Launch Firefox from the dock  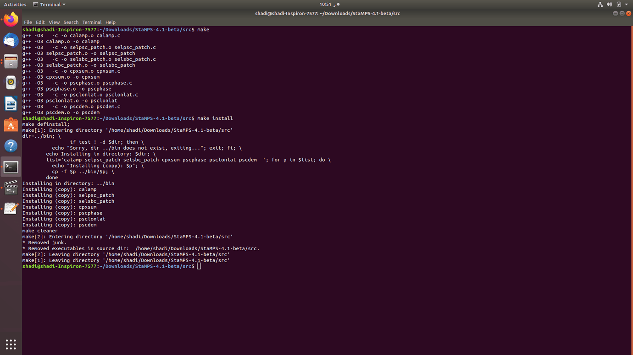[x=10, y=19]
